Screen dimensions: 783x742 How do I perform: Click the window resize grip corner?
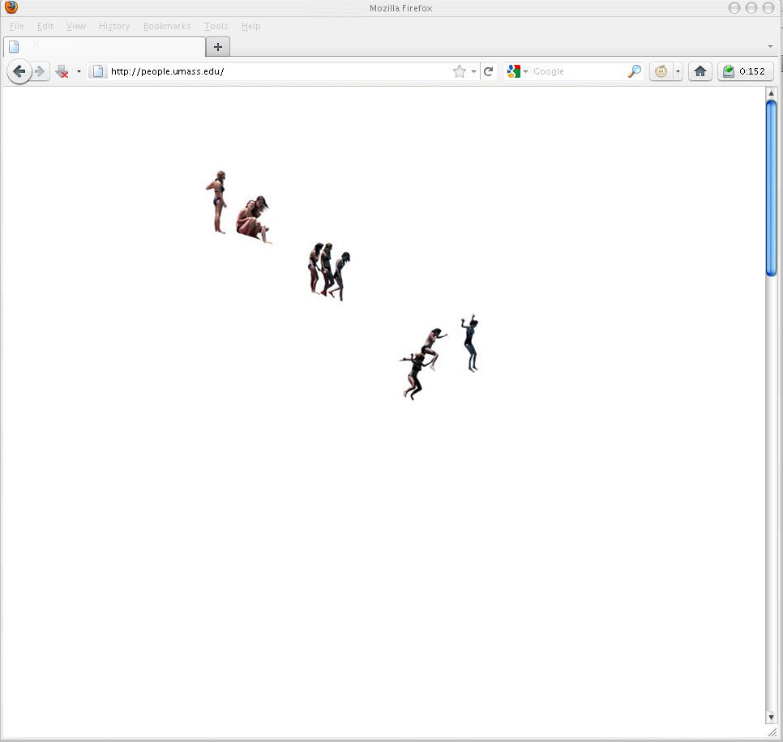click(772, 732)
